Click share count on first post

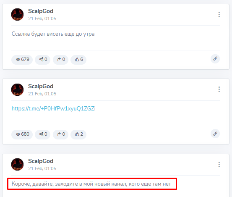[x=43, y=60]
